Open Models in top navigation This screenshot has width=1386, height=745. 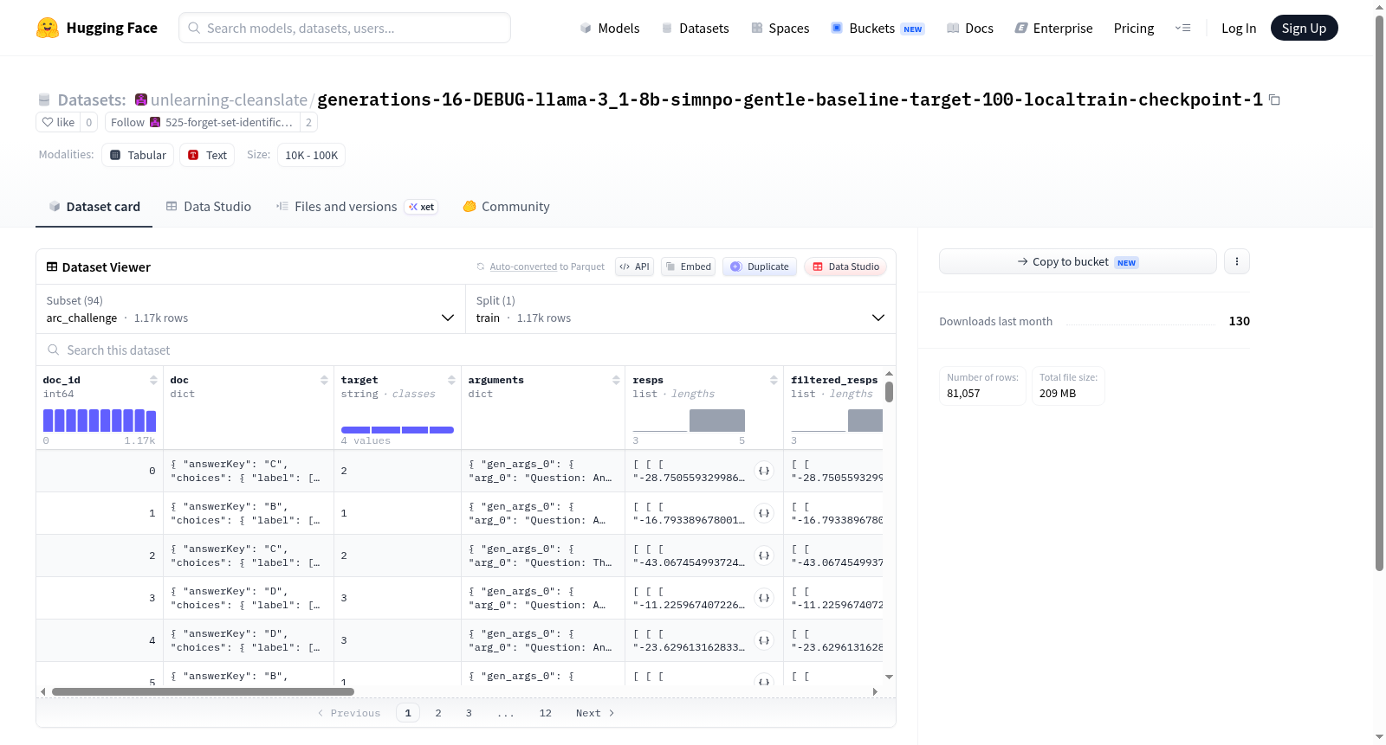coord(610,29)
